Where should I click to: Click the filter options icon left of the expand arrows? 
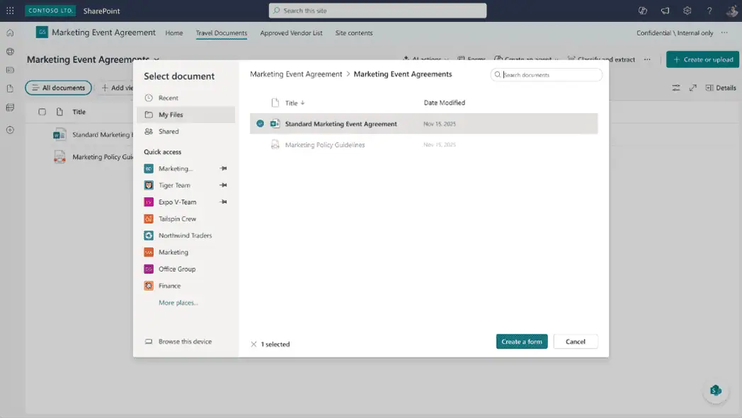[x=675, y=88]
